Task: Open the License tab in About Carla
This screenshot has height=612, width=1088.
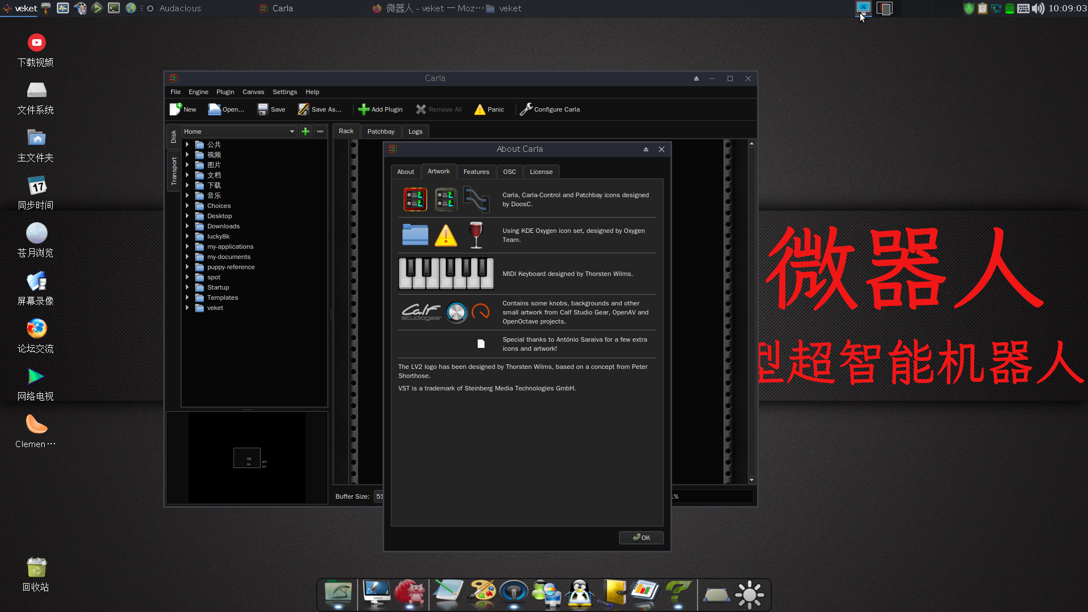Action: click(x=541, y=171)
